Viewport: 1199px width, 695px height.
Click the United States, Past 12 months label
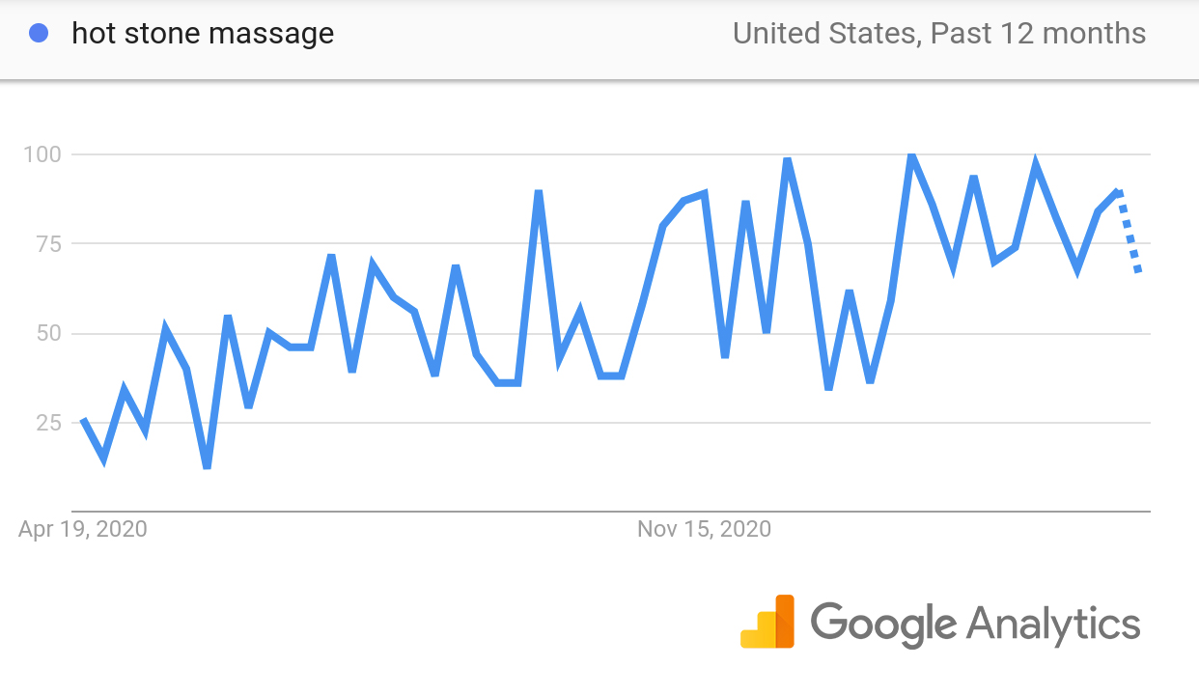939,34
